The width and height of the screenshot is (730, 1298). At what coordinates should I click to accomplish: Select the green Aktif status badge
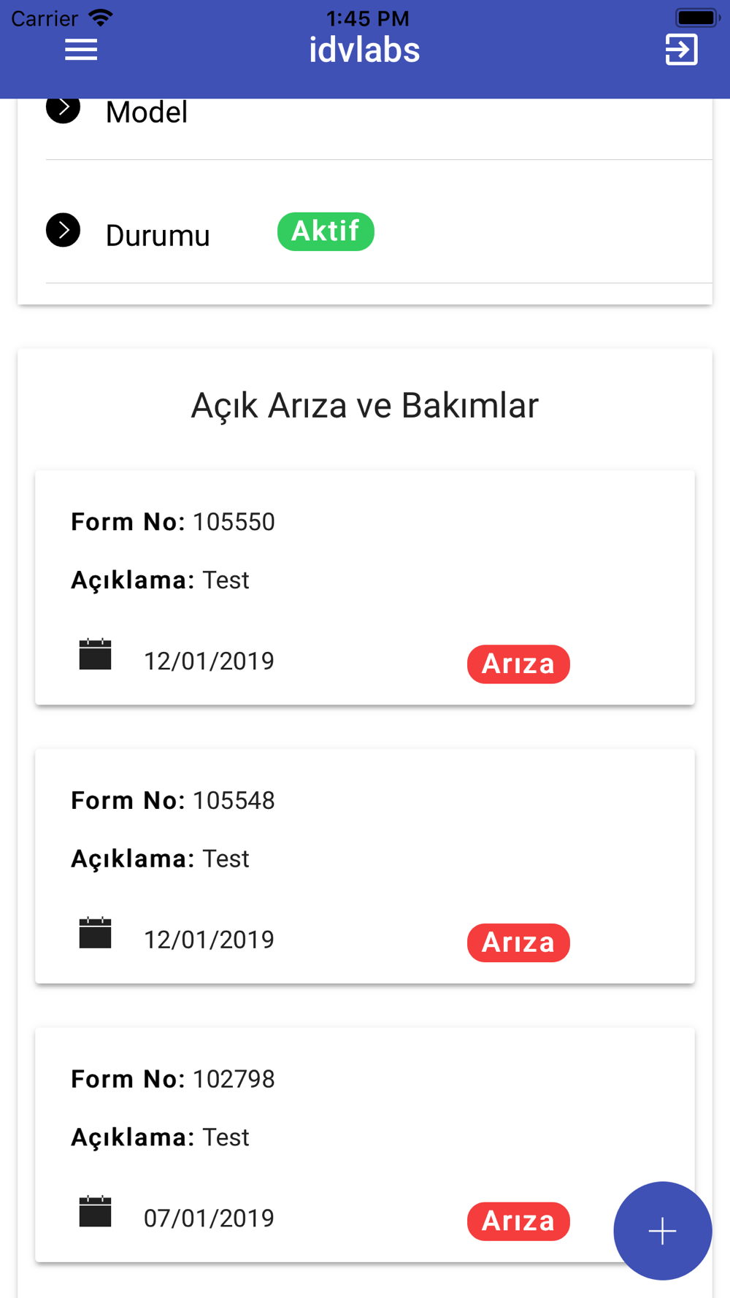[x=326, y=231]
